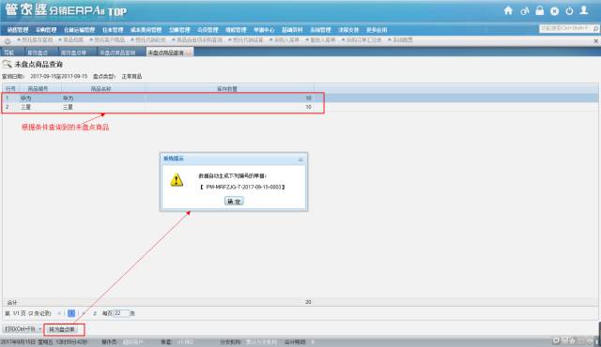Switch to the 导航 tab
This screenshot has height=347, width=601.
[9, 53]
